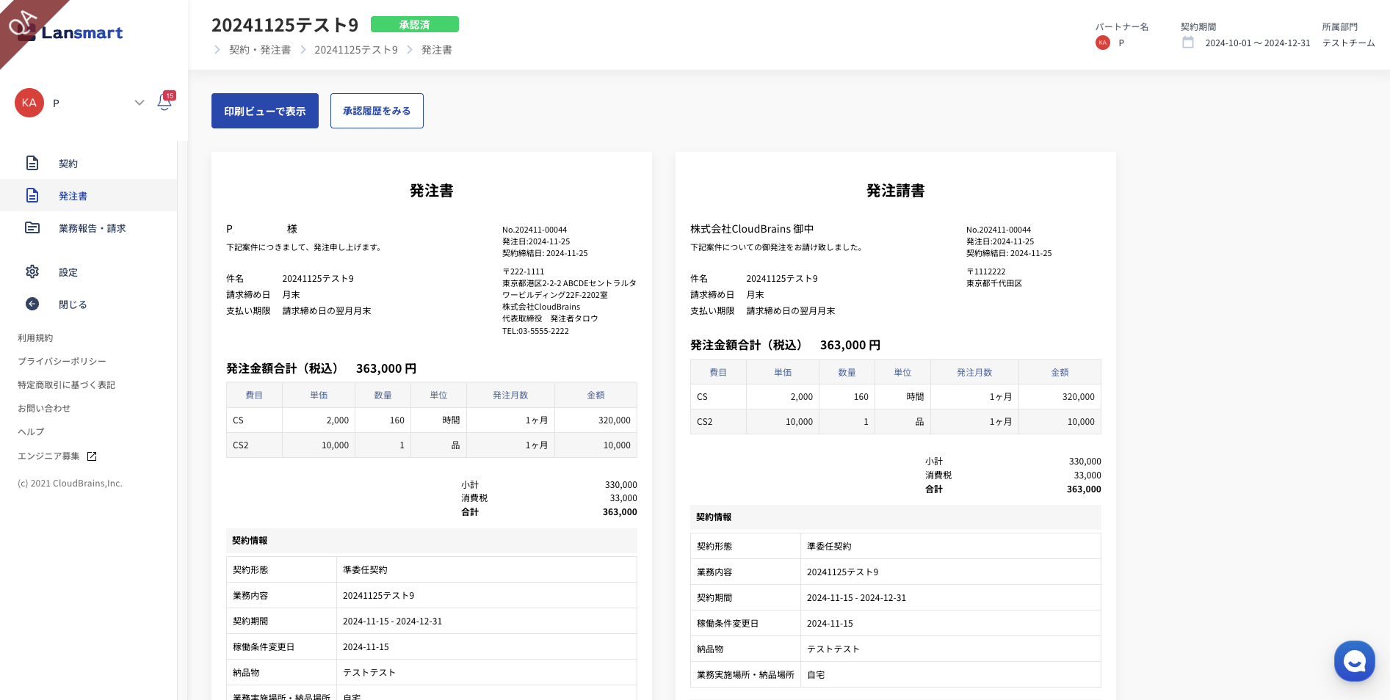Click the notification bell icon
Image resolution: width=1390 pixels, height=700 pixels.
164,103
